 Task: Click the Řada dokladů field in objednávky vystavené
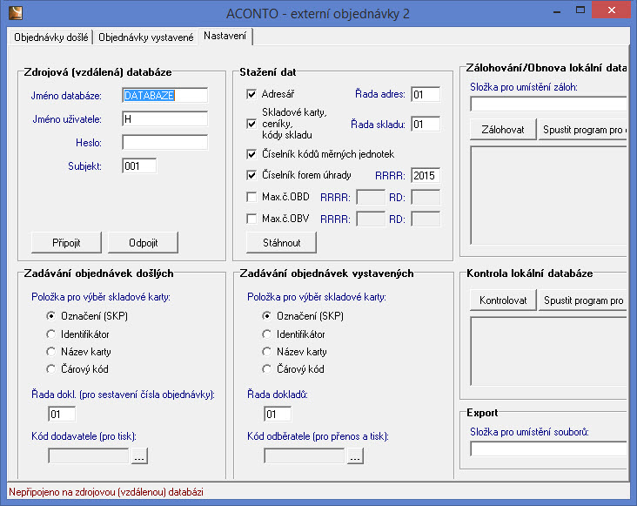[x=278, y=415]
